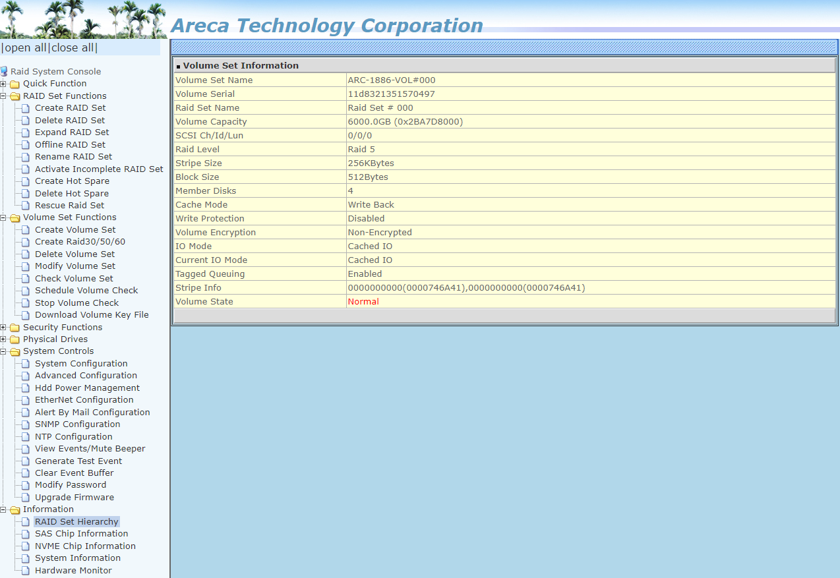The height and width of the screenshot is (578, 840).
Task: Collapse the System Controls tree node
Action: pos(3,351)
